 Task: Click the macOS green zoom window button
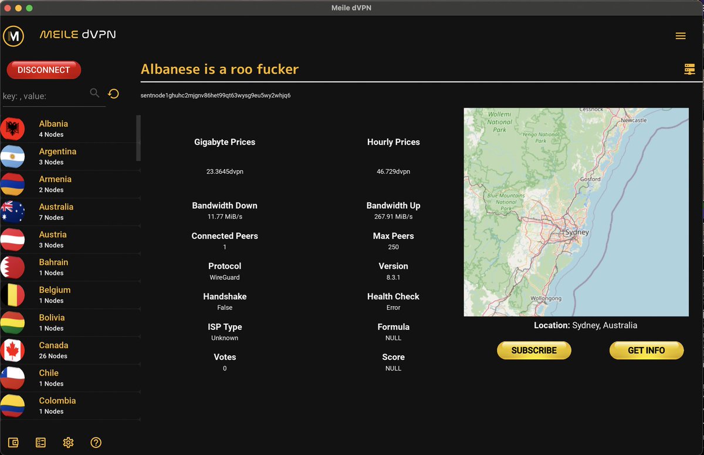pos(29,8)
